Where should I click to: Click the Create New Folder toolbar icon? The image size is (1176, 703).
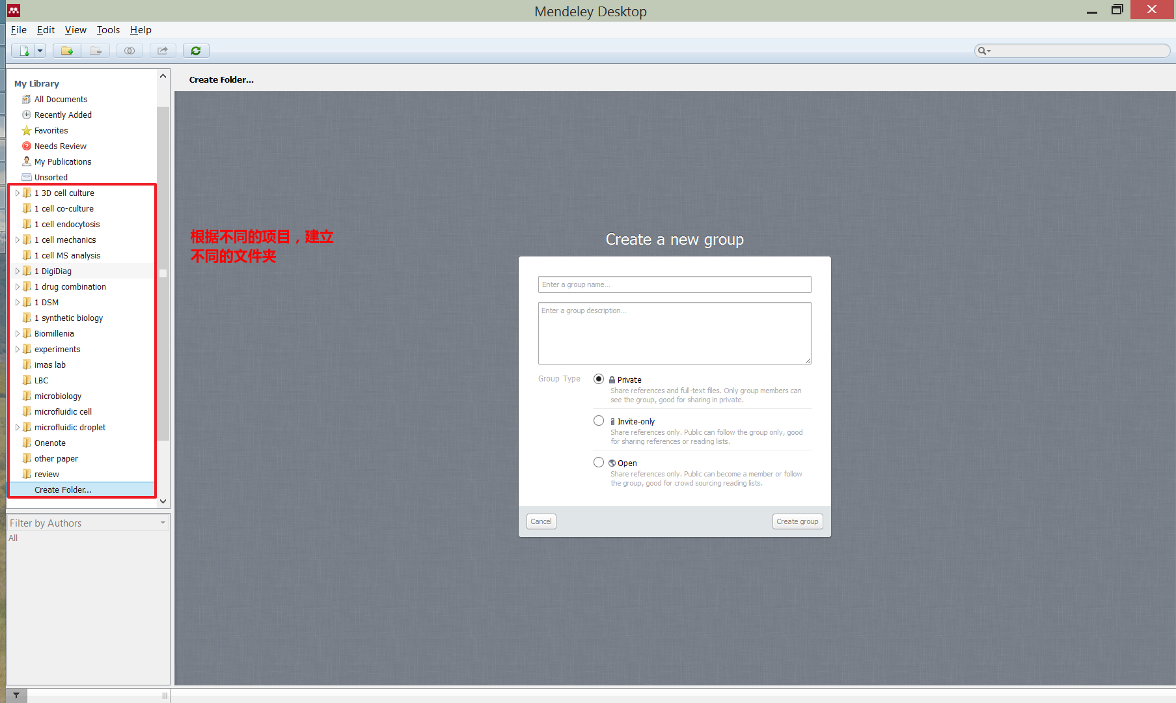67,51
